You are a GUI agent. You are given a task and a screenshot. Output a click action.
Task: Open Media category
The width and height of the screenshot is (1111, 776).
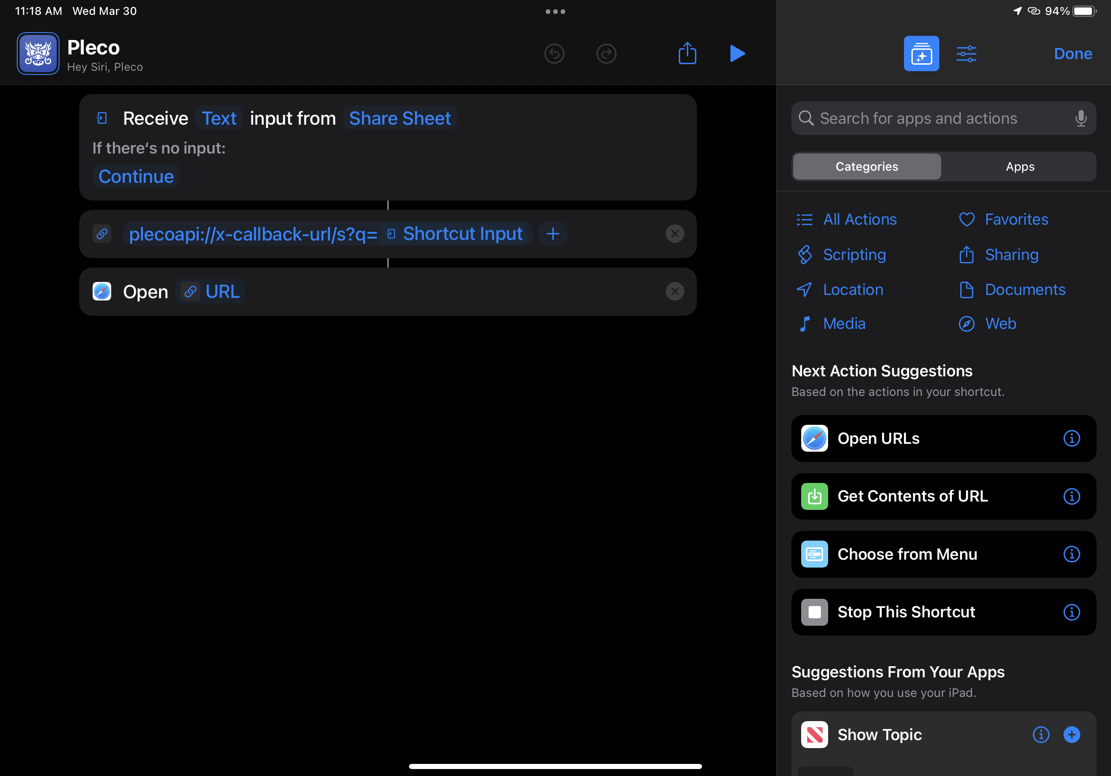click(x=831, y=324)
